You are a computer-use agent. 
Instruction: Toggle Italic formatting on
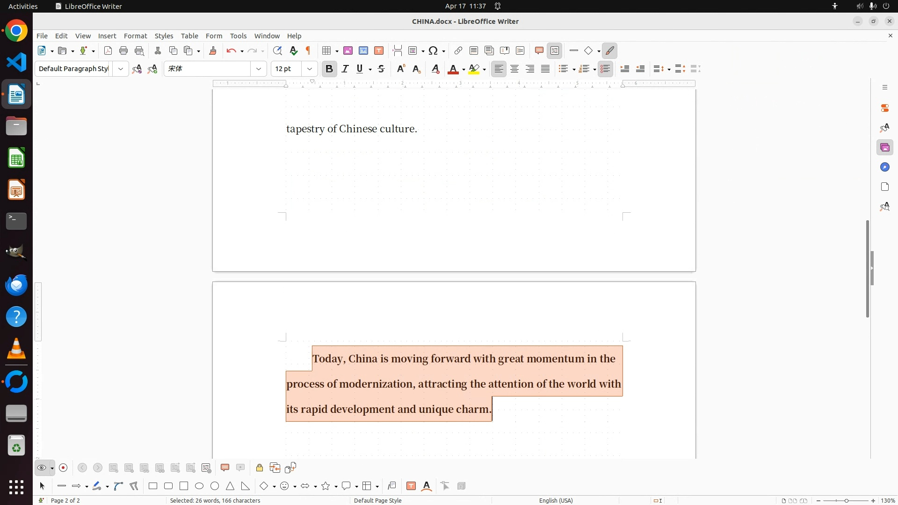coord(345,69)
